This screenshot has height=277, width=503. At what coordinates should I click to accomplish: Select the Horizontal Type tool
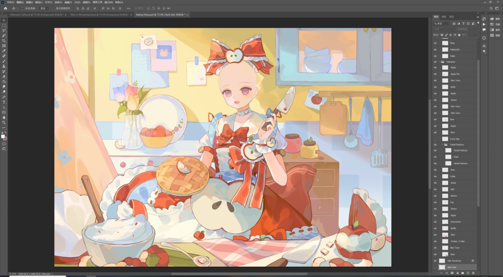[4, 102]
